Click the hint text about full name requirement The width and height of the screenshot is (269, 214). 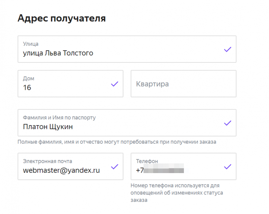117,142
